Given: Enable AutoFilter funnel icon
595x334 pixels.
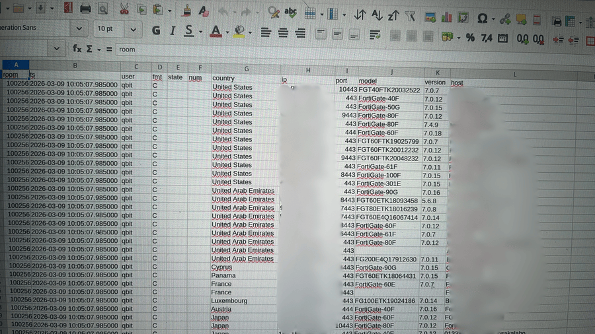Looking at the screenshot, I should coord(410,17).
